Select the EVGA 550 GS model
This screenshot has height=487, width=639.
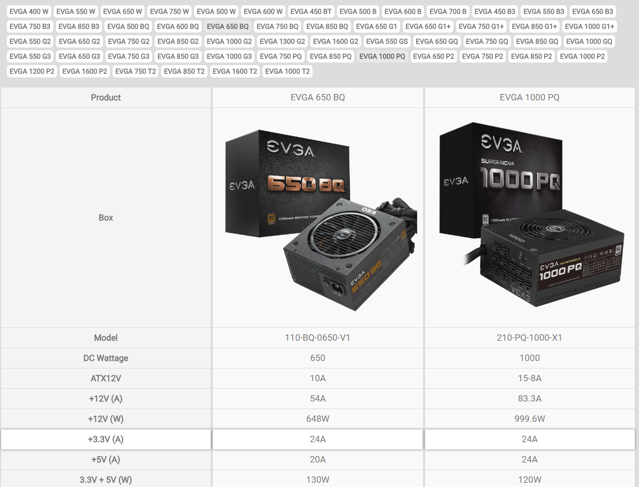(387, 41)
